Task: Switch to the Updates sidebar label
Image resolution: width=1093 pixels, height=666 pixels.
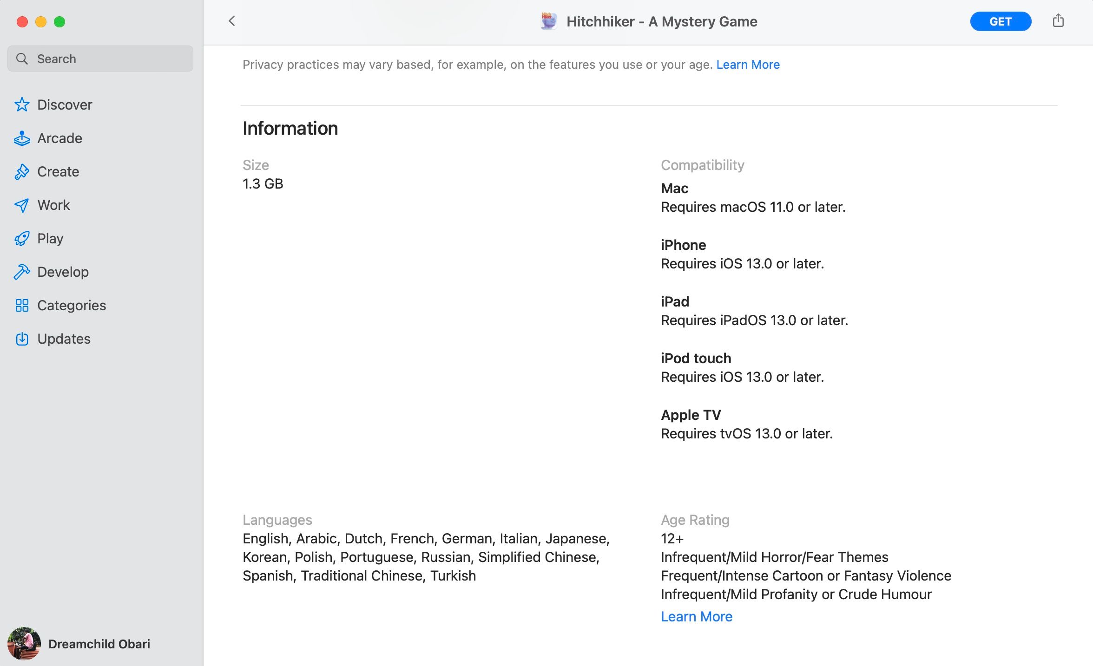Action: [64, 339]
